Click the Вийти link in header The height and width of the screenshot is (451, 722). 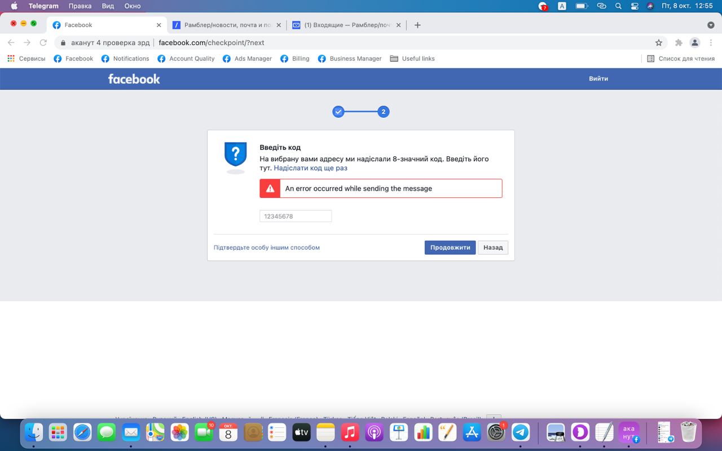598,79
